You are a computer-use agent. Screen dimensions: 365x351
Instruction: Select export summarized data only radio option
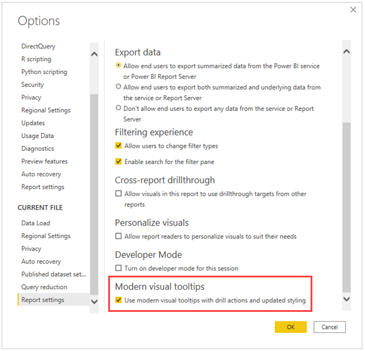118,65
